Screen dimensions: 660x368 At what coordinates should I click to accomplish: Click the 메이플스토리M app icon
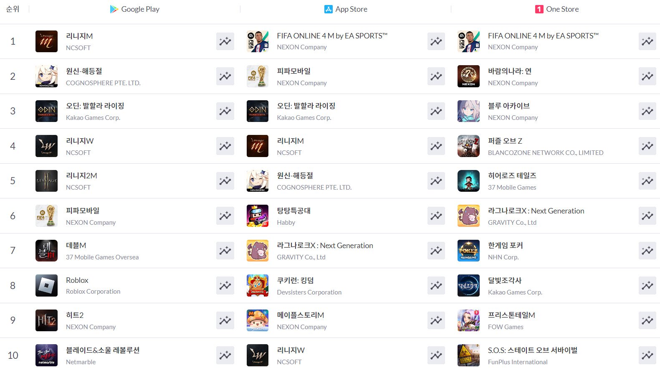[258, 320]
